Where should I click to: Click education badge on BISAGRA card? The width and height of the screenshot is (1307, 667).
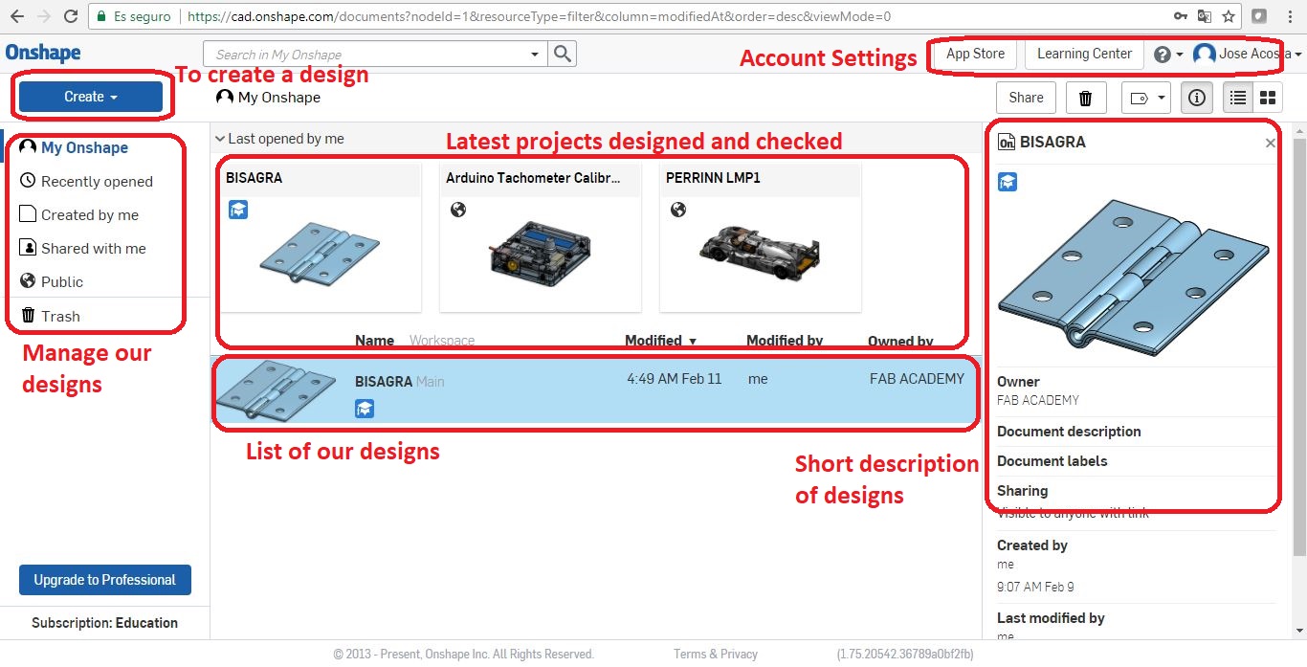click(238, 209)
